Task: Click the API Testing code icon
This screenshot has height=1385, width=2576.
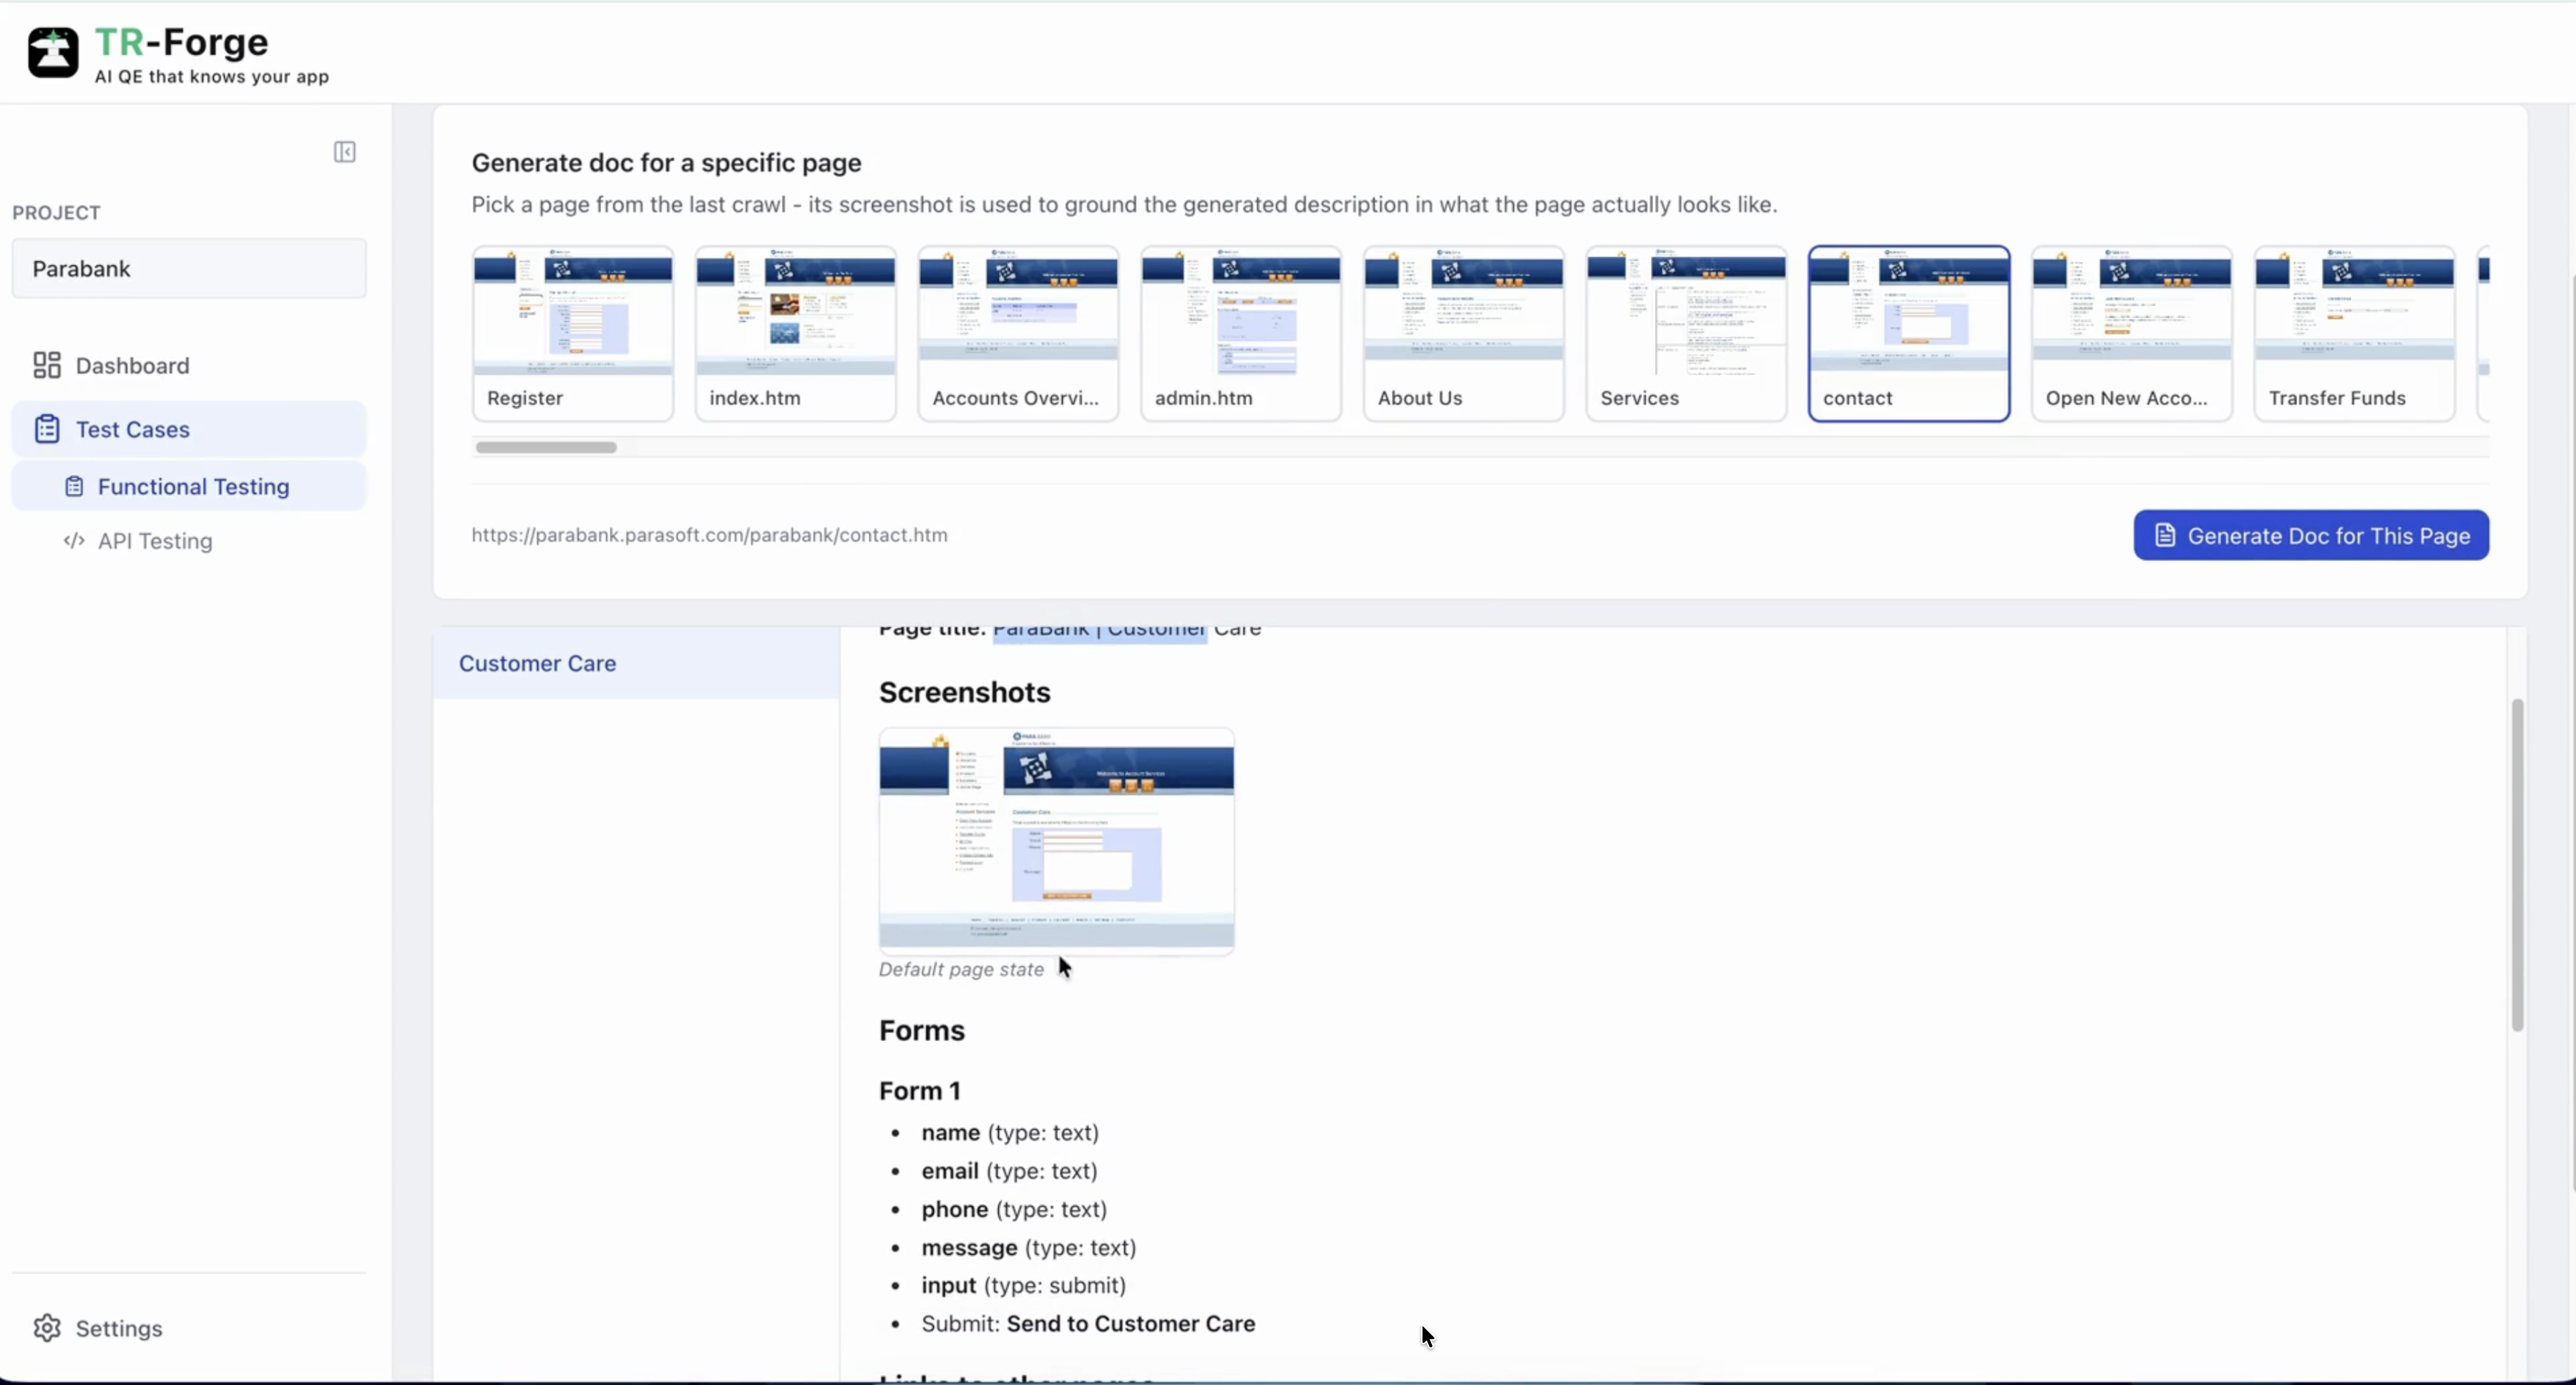Action: pyautogui.click(x=74, y=541)
